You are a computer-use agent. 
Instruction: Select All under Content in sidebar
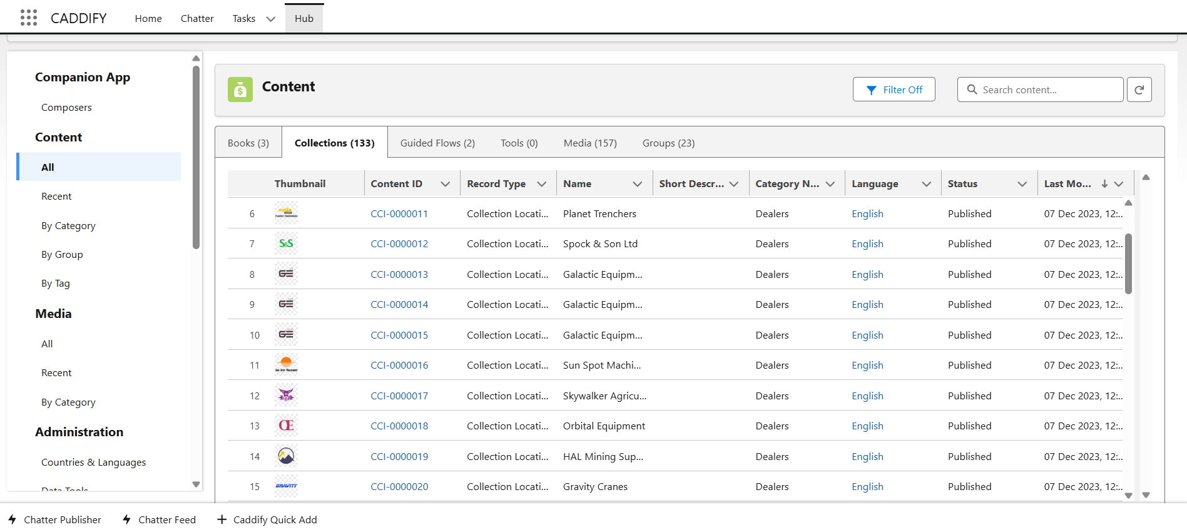click(99, 167)
